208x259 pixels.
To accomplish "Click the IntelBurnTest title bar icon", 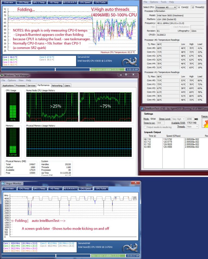I will (143, 108).
